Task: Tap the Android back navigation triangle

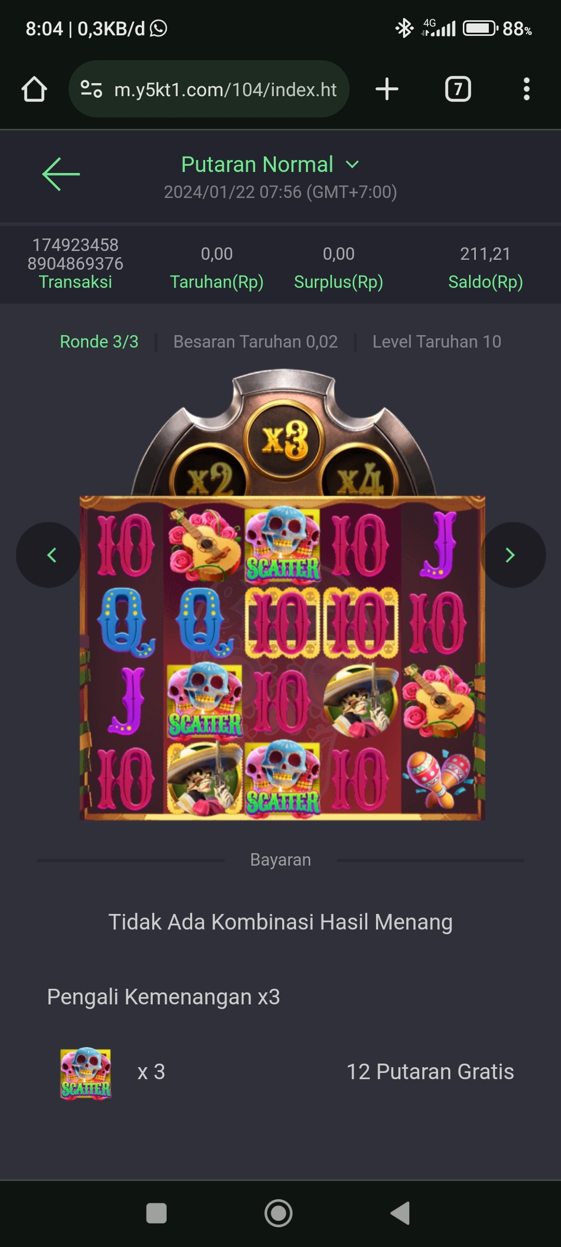Action: pos(400,1213)
